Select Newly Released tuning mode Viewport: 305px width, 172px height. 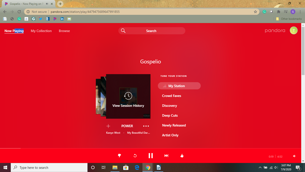pos(174,125)
